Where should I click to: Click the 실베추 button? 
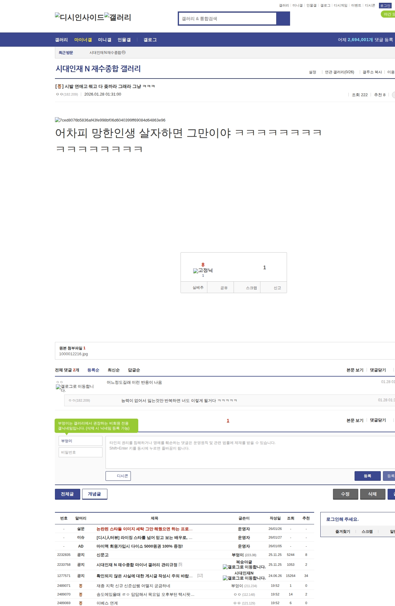click(x=194, y=288)
